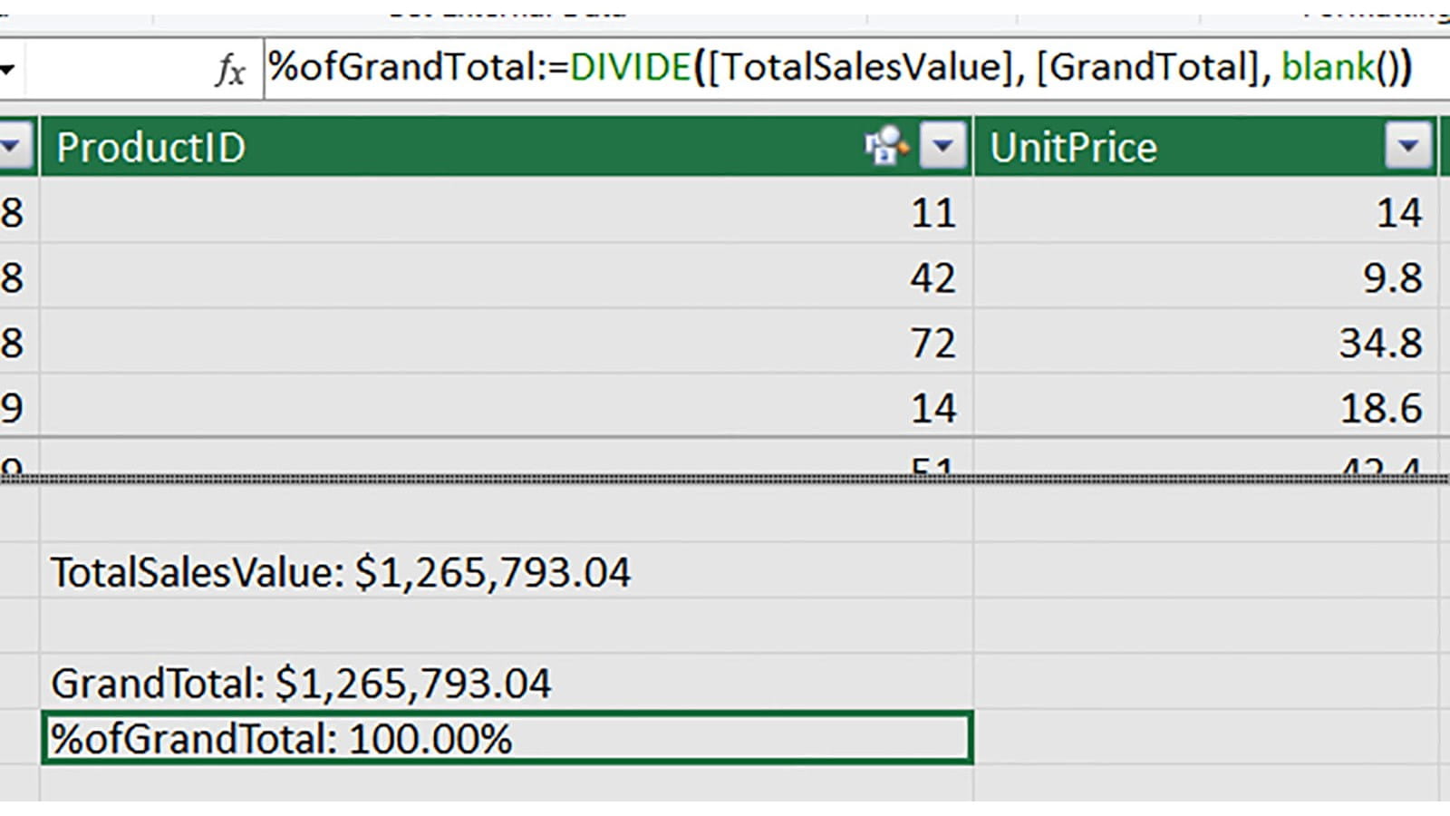Screen dimensions: 1450x816
Task: Expand the name box arrow beside formula bar
Action: tap(8, 70)
